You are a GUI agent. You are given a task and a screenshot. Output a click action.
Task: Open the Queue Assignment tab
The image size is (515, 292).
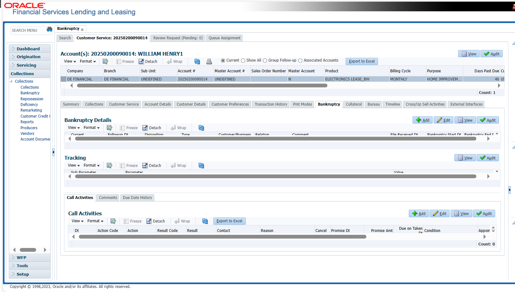[224, 38]
